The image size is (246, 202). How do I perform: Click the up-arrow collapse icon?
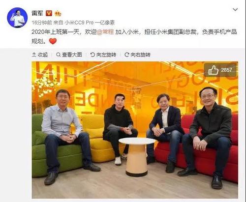(x=34, y=55)
